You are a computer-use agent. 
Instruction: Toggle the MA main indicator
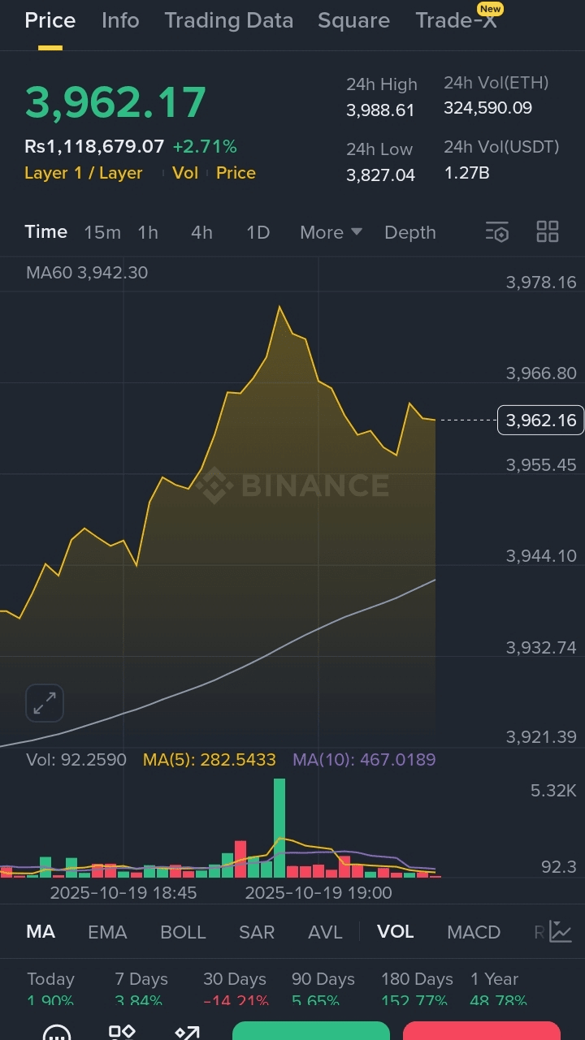pos(41,931)
